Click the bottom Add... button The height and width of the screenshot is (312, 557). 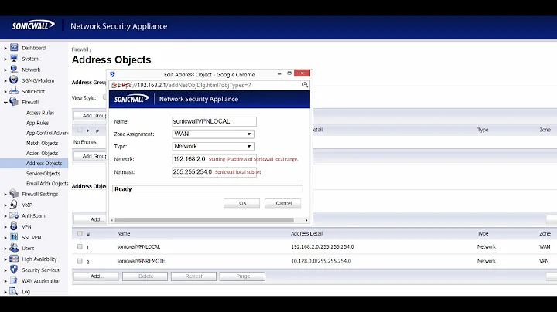click(x=96, y=276)
